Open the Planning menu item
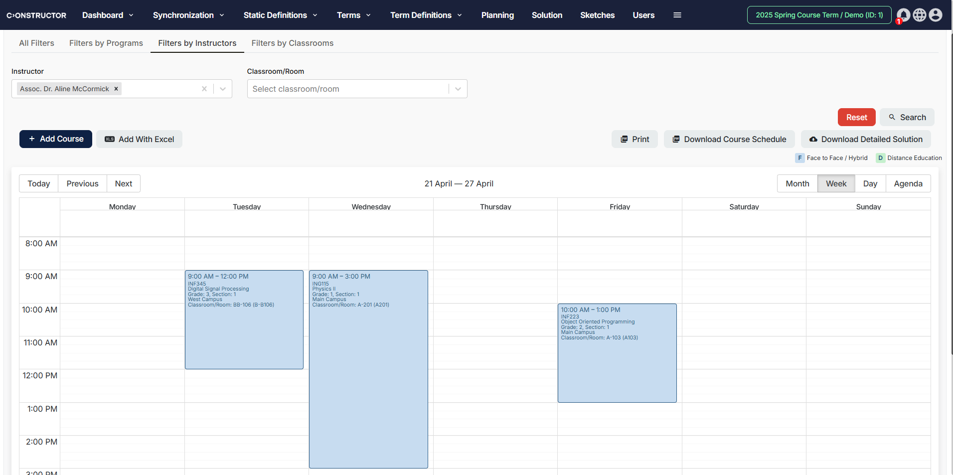This screenshot has width=953, height=475. [x=497, y=15]
